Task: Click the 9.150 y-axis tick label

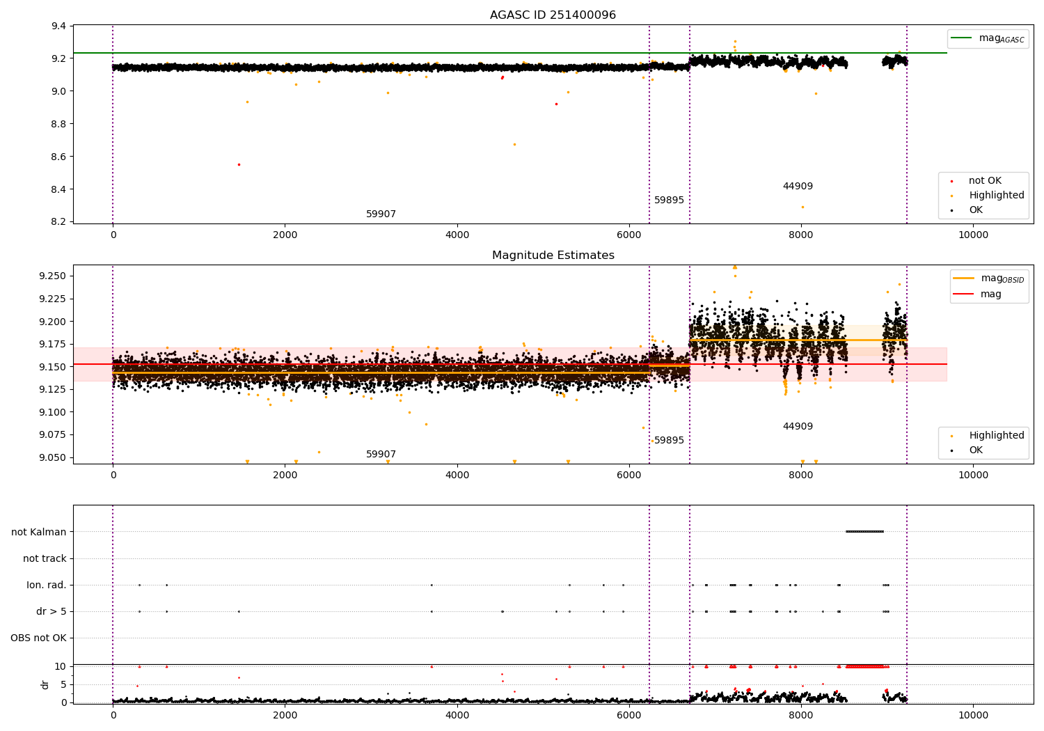Action: [x=53, y=367]
